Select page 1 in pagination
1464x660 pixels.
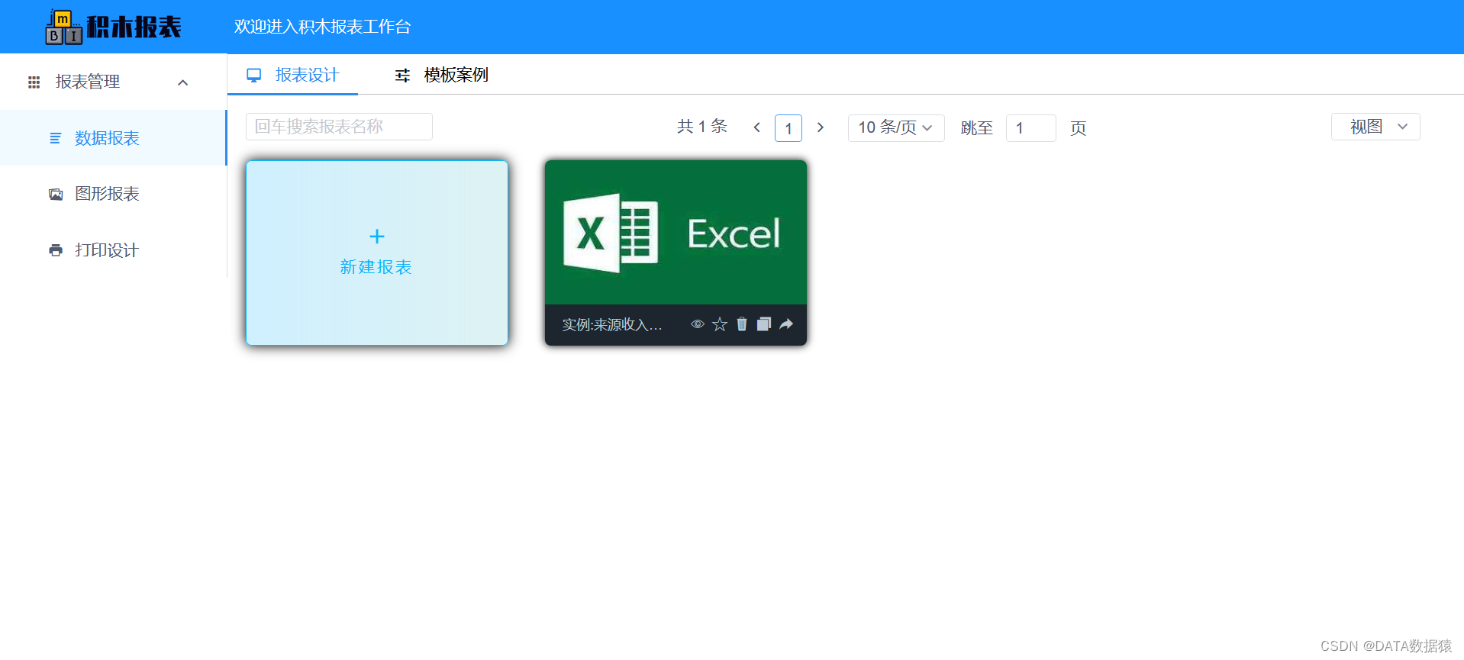(x=788, y=128)
